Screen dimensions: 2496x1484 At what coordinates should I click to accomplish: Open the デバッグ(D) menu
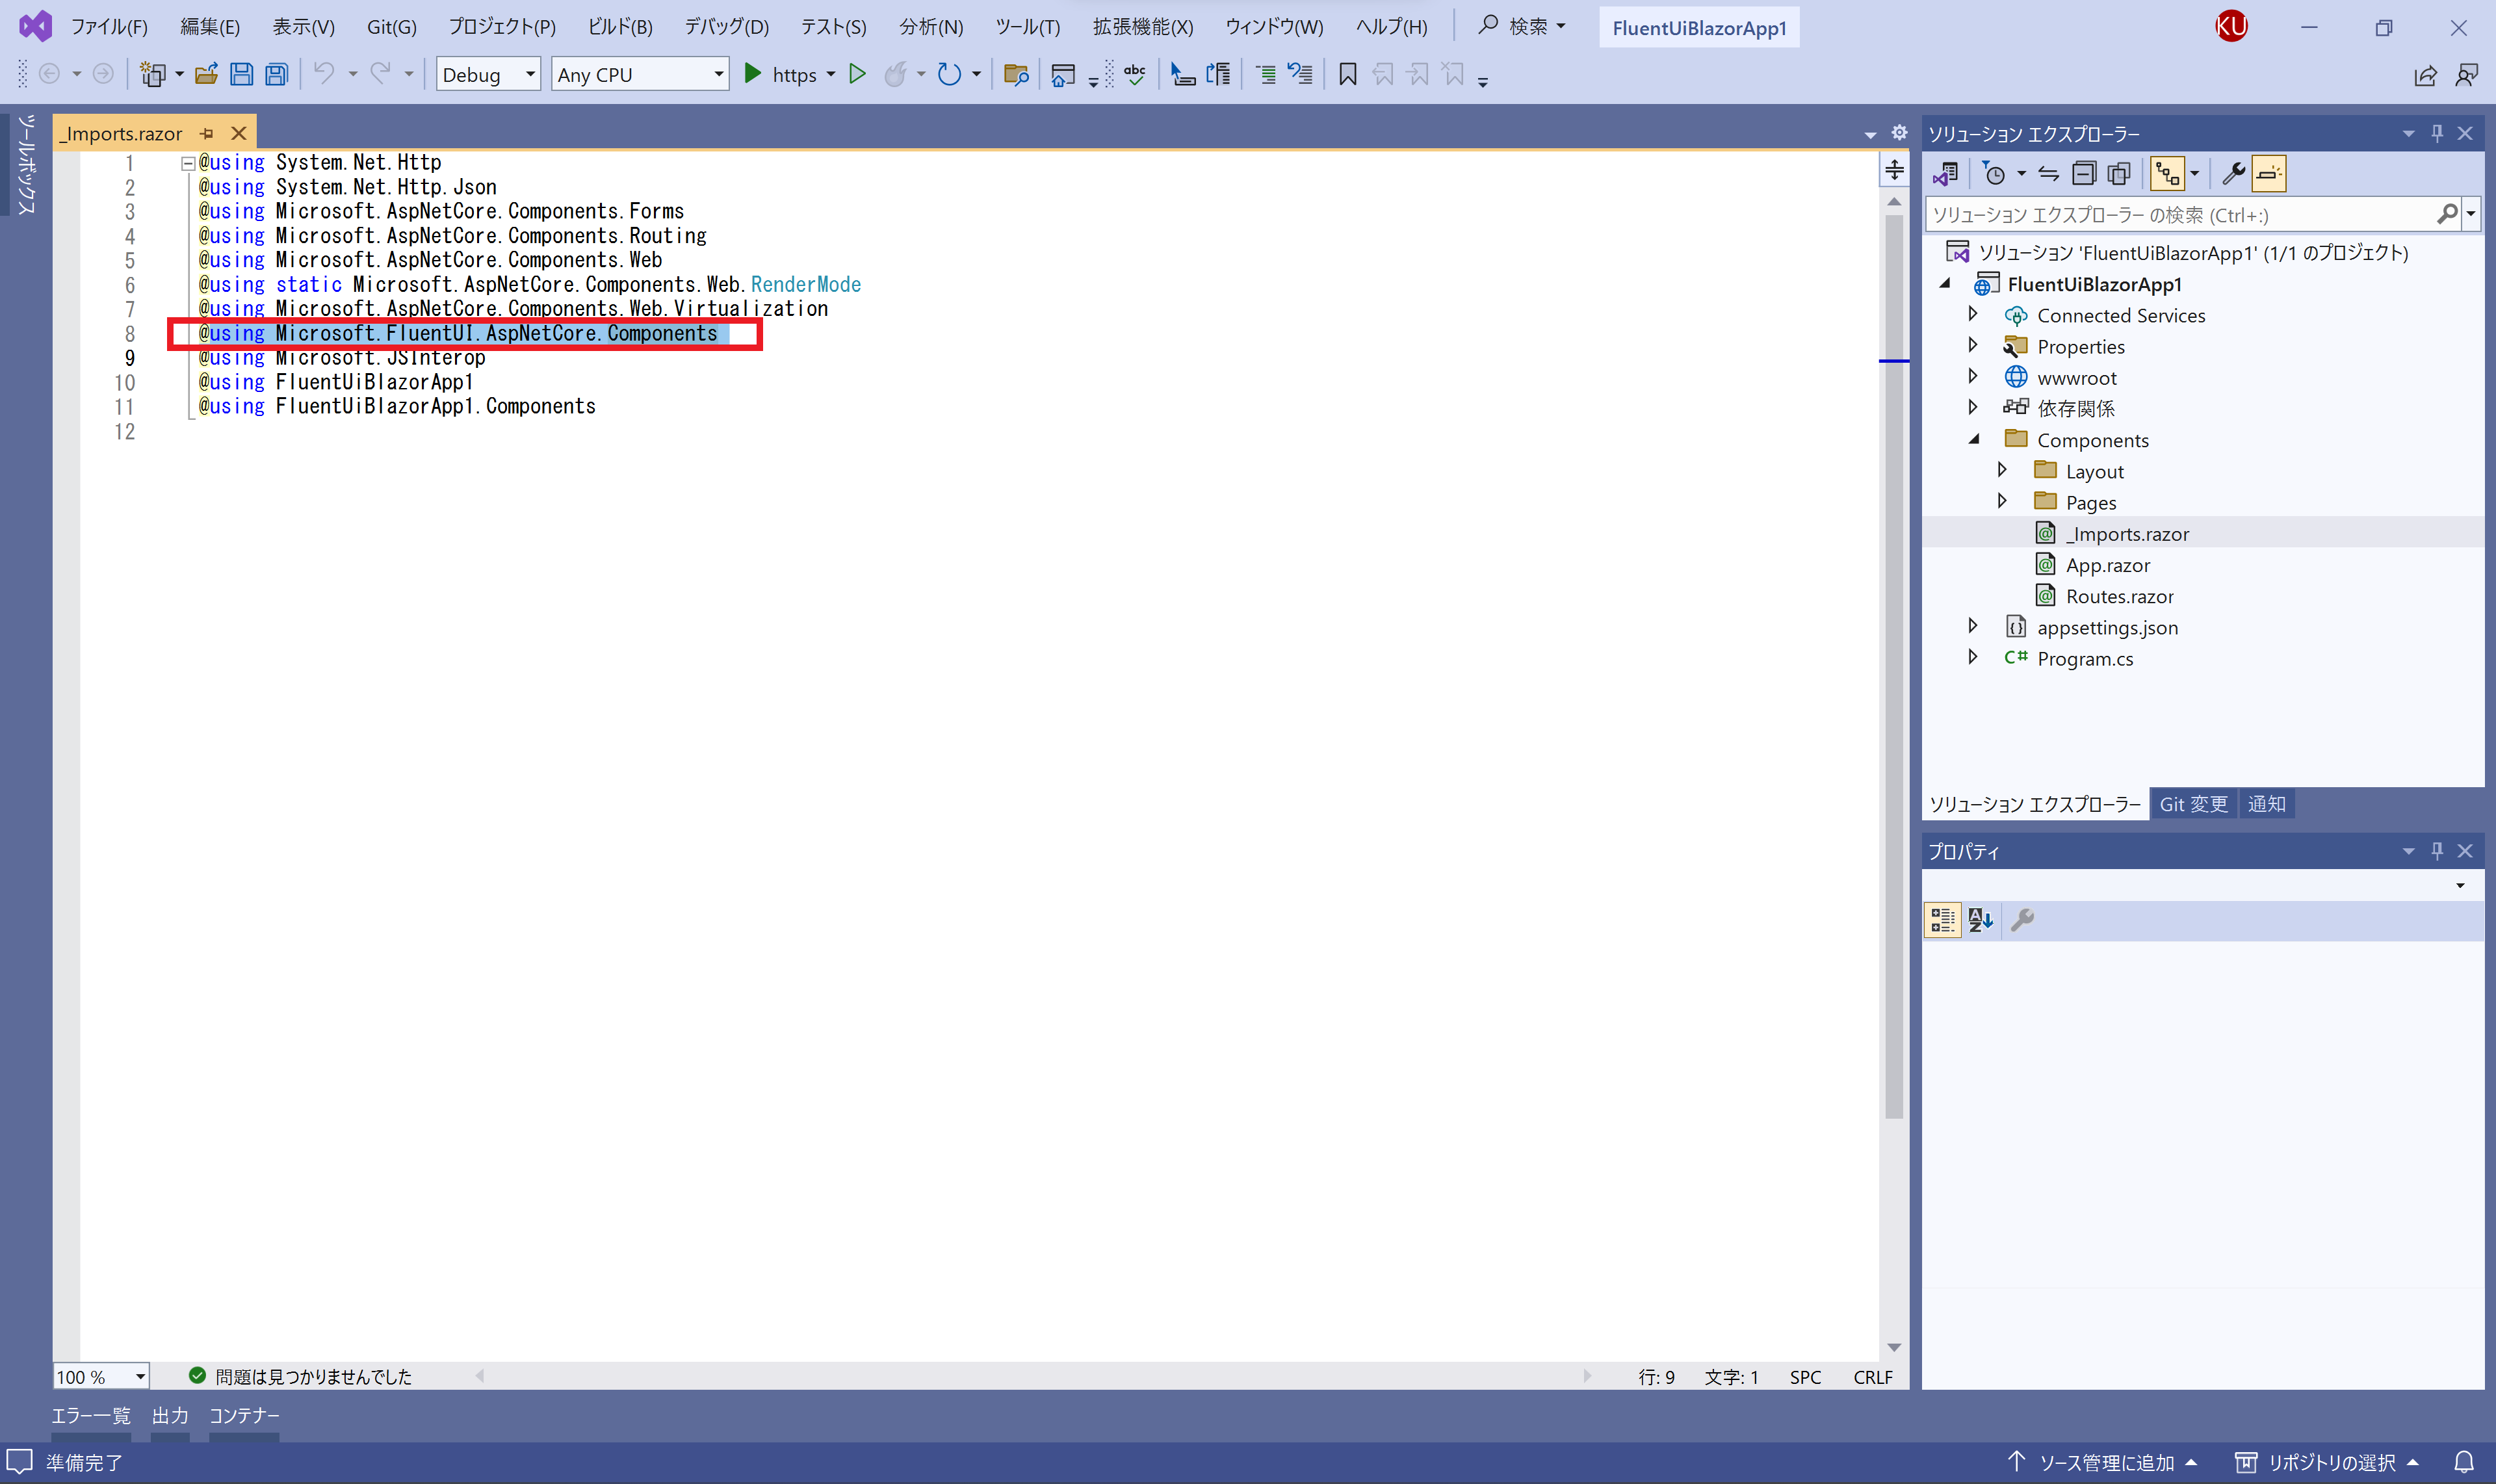[x=727, y=27]
